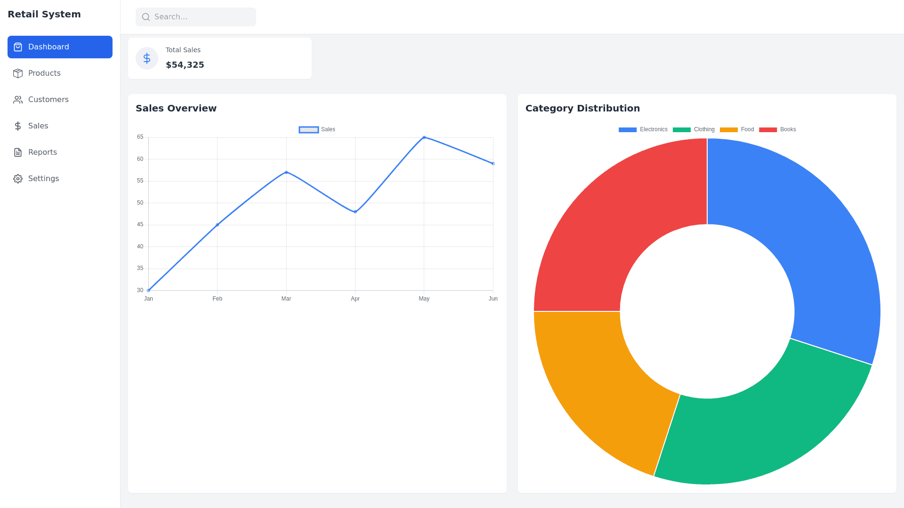Click the dollar icon on Total Sales card
The height and width of the screenshot is (508, 904).
point(147,58)
